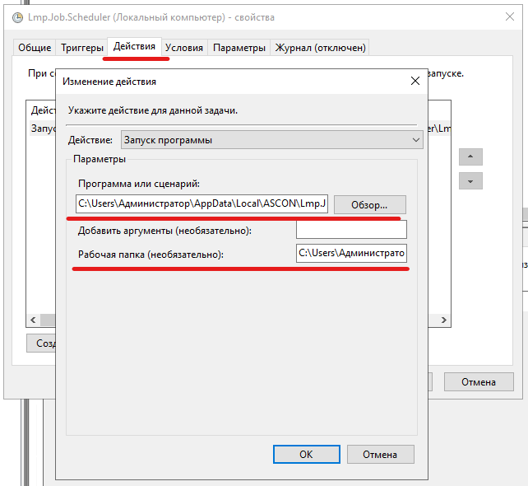This screenshot has height=486, width=528.
Task: Click the left arrow of the action list scrollbar
Action: (x=33, y=320)
